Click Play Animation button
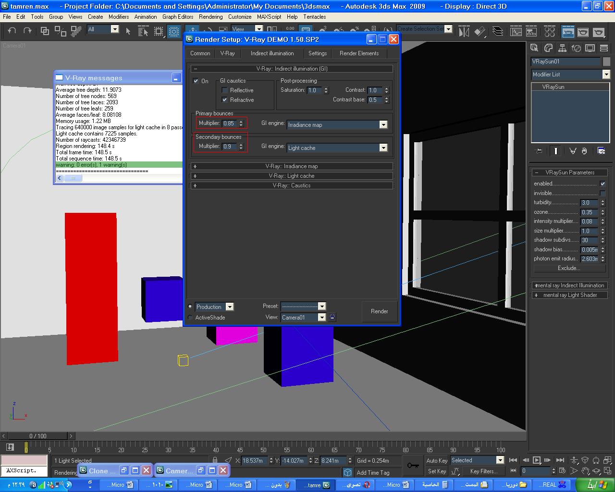Screen dimensions: 615x492 coord(537,460)
